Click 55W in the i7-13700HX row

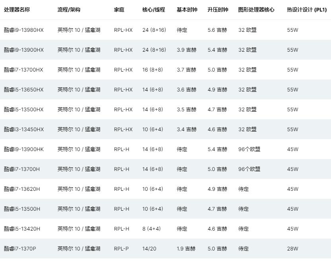pyautogui.click(x=292, y=70)
